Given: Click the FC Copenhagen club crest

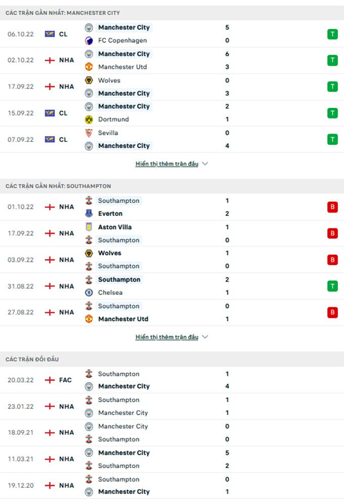Looking at the screenshot, I should click(x=89, y=41).
